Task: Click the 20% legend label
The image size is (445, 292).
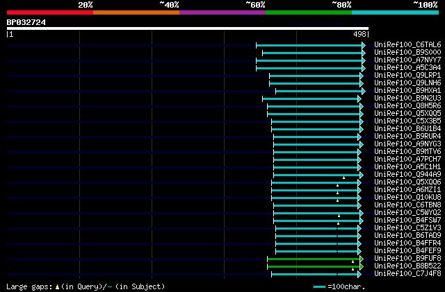Action: tap(86, 5)
